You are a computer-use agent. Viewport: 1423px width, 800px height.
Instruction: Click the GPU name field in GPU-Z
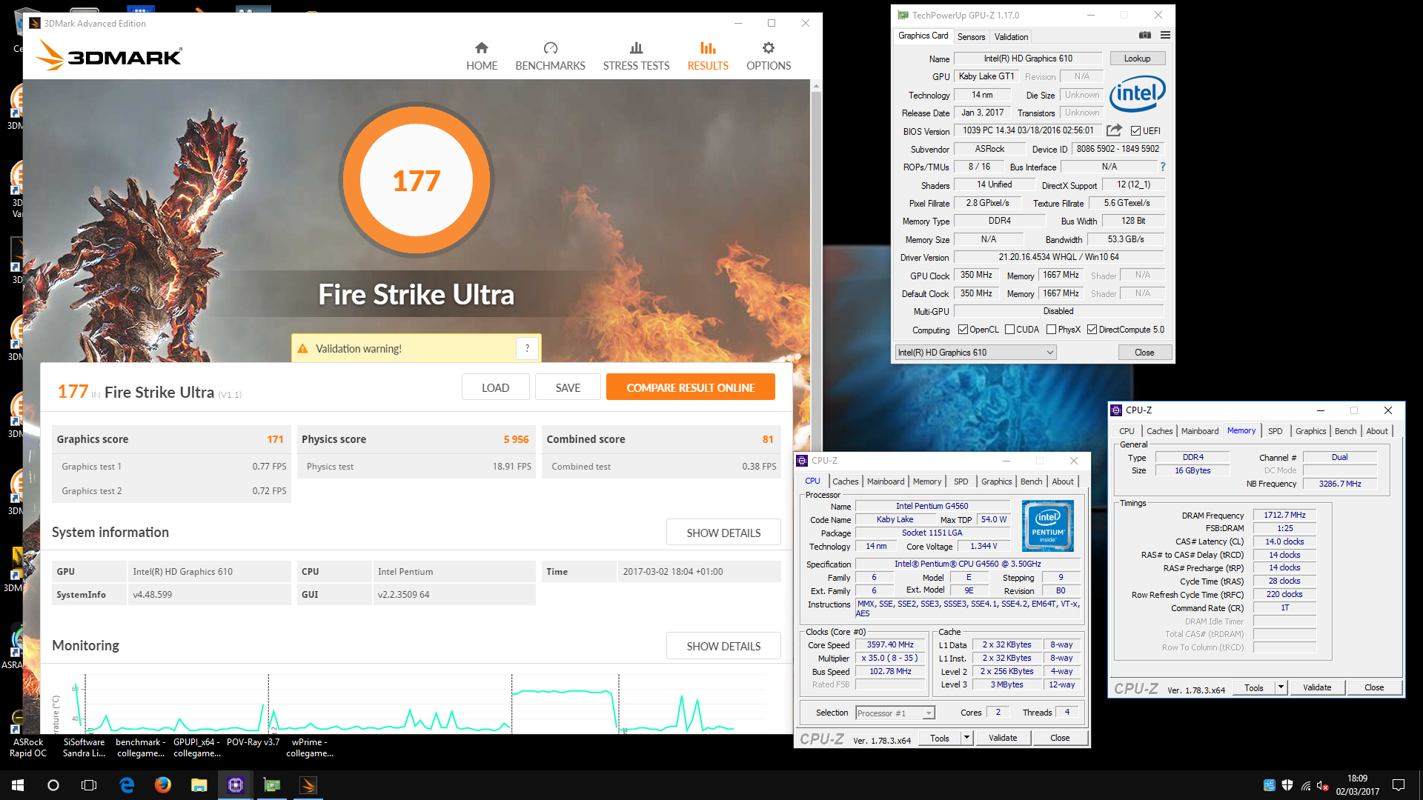click(1028, 59)
